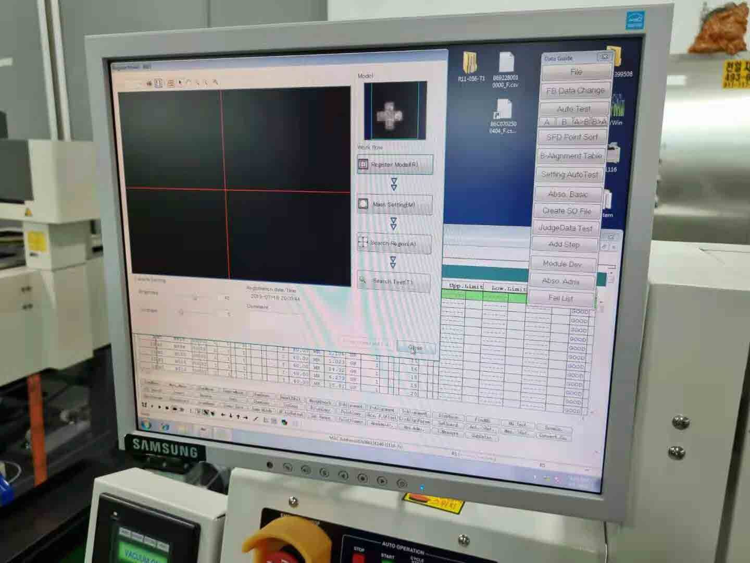Click the Search Region(A) button
Image resolution: width=750 pixels, height=563 pixels.
pyautogui.click(x=394, y=243)
